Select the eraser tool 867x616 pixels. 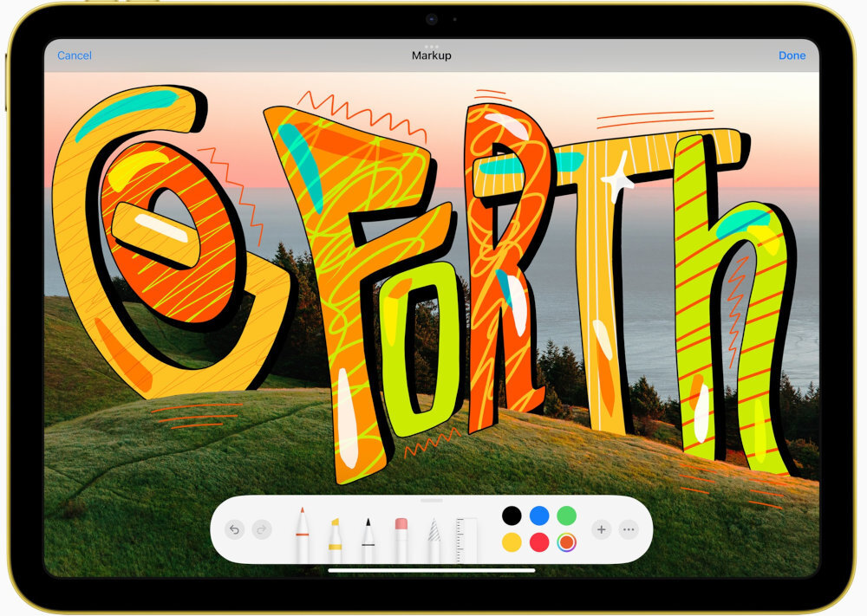(x=400, y=533)
